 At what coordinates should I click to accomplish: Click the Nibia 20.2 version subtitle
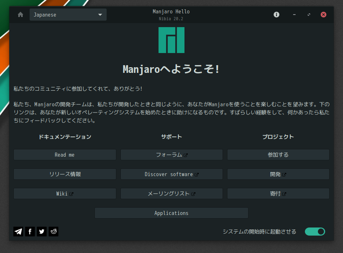pyautogui.click(x=171, y=19)
